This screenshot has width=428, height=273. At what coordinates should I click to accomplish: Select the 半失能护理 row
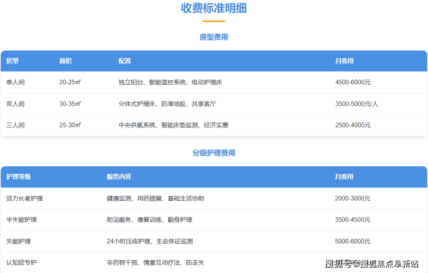click(21, 220)
